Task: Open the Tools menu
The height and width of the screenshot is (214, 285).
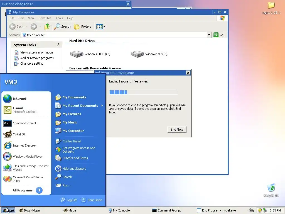Action: coord(59,18)
